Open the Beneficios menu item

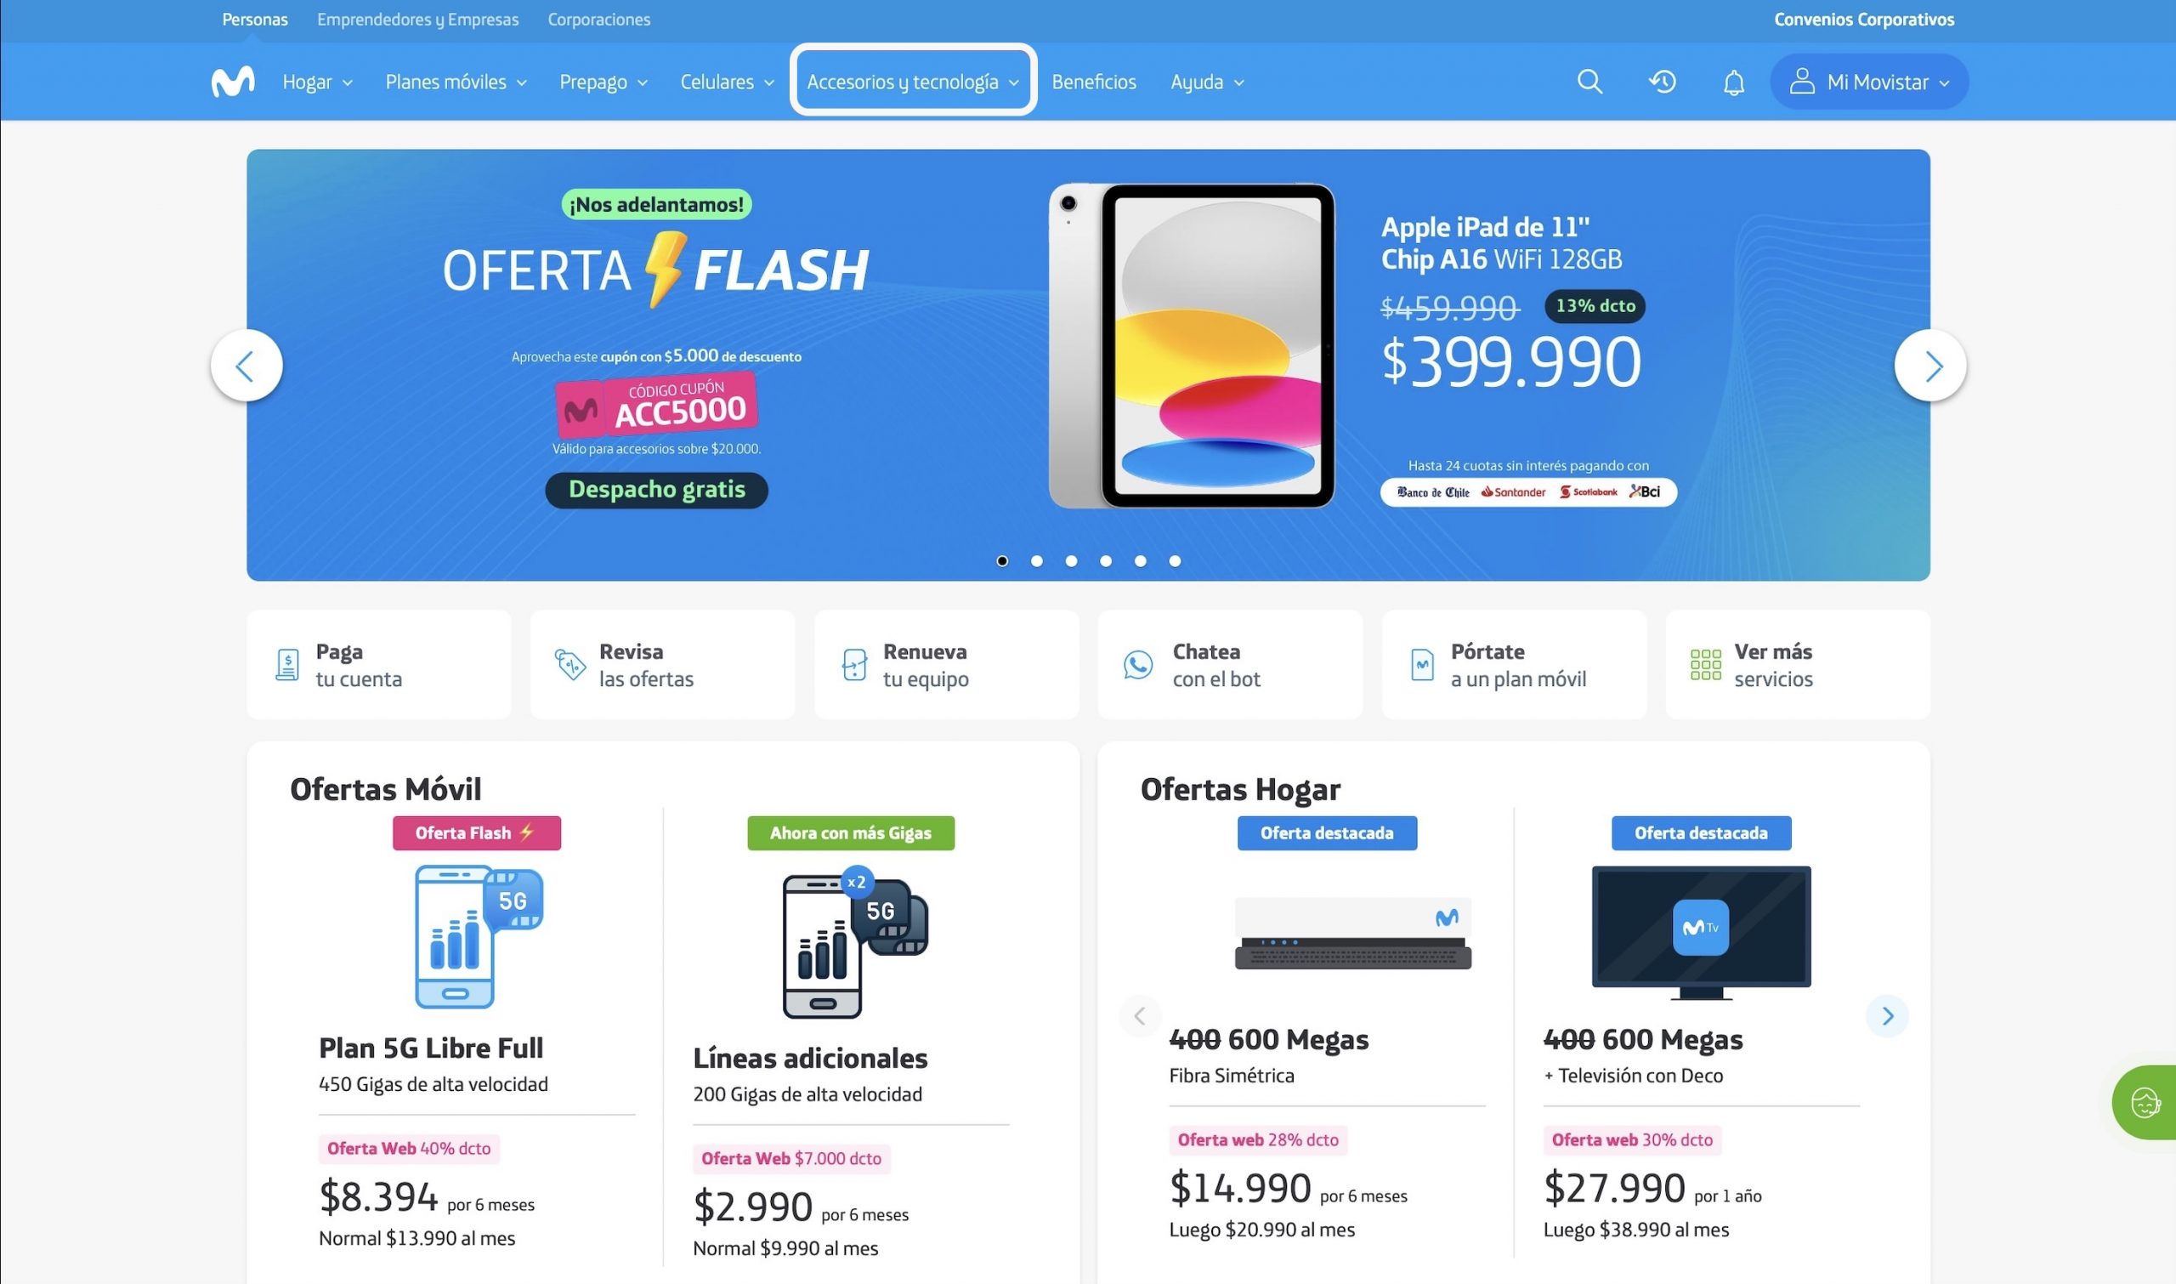1093,82
